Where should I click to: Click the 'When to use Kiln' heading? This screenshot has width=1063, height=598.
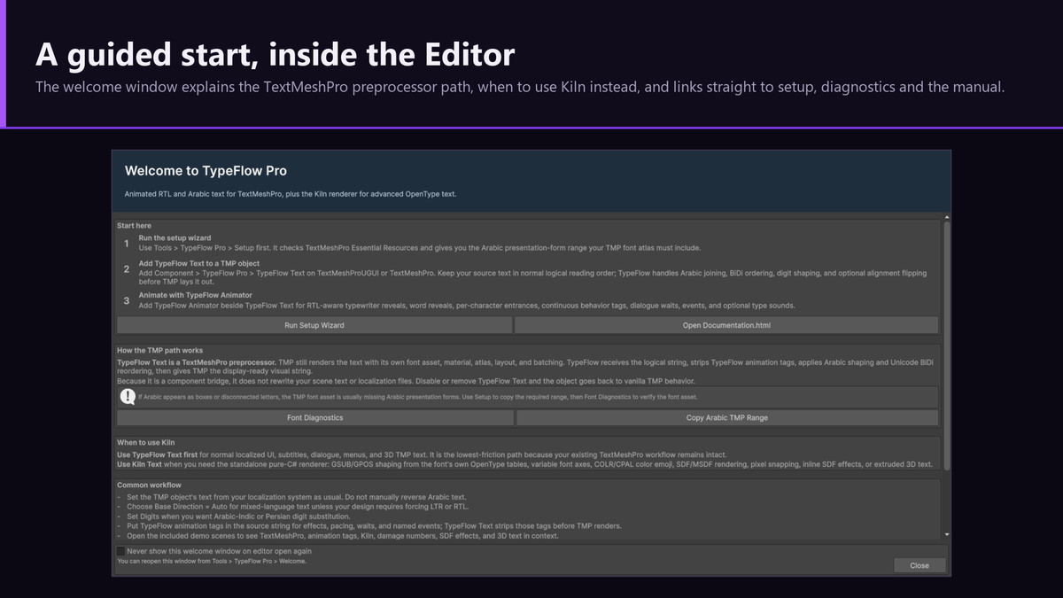point(145,442)
